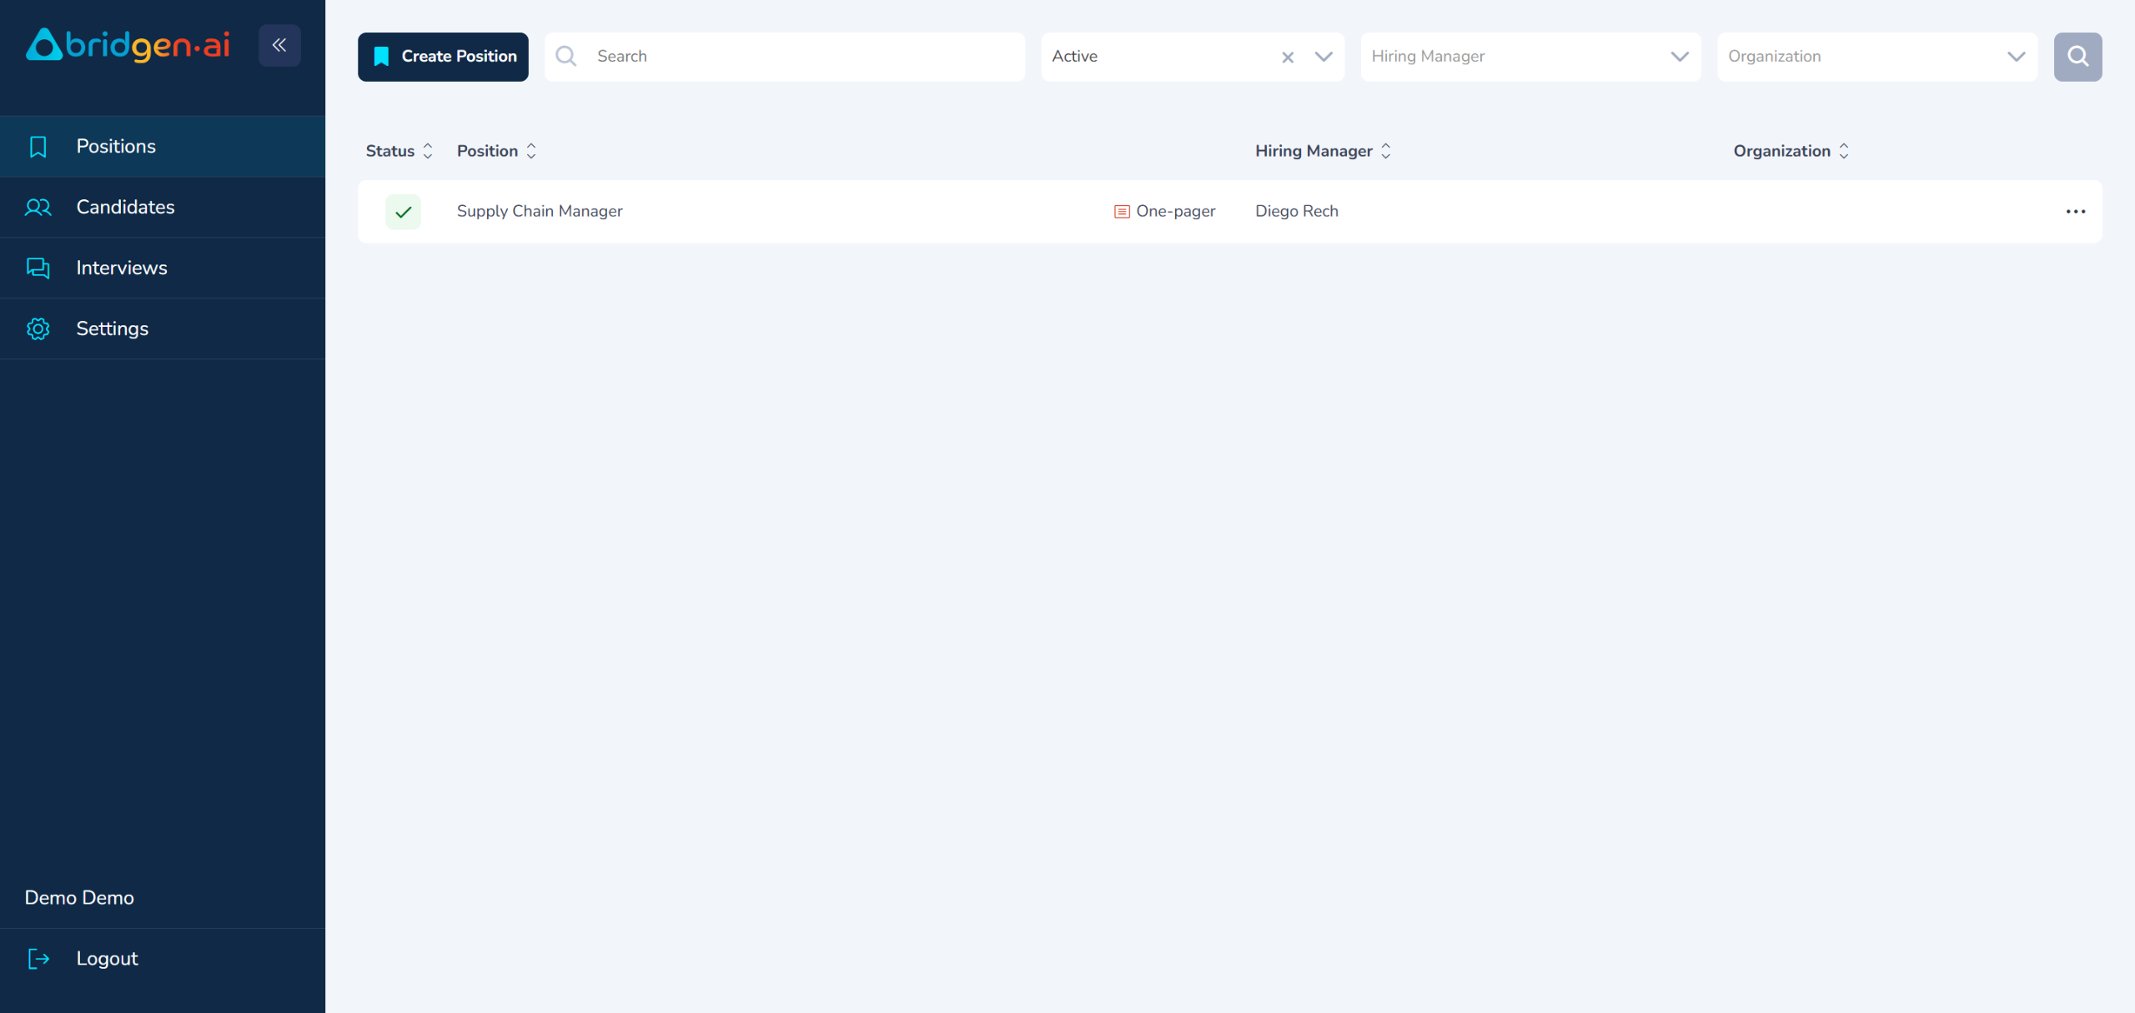Open the Positions menu item
Image resolution: width=2135 pixels, height=1013 pixels.
116,147
